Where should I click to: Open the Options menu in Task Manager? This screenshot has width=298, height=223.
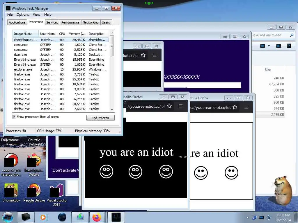pos(23,15)
